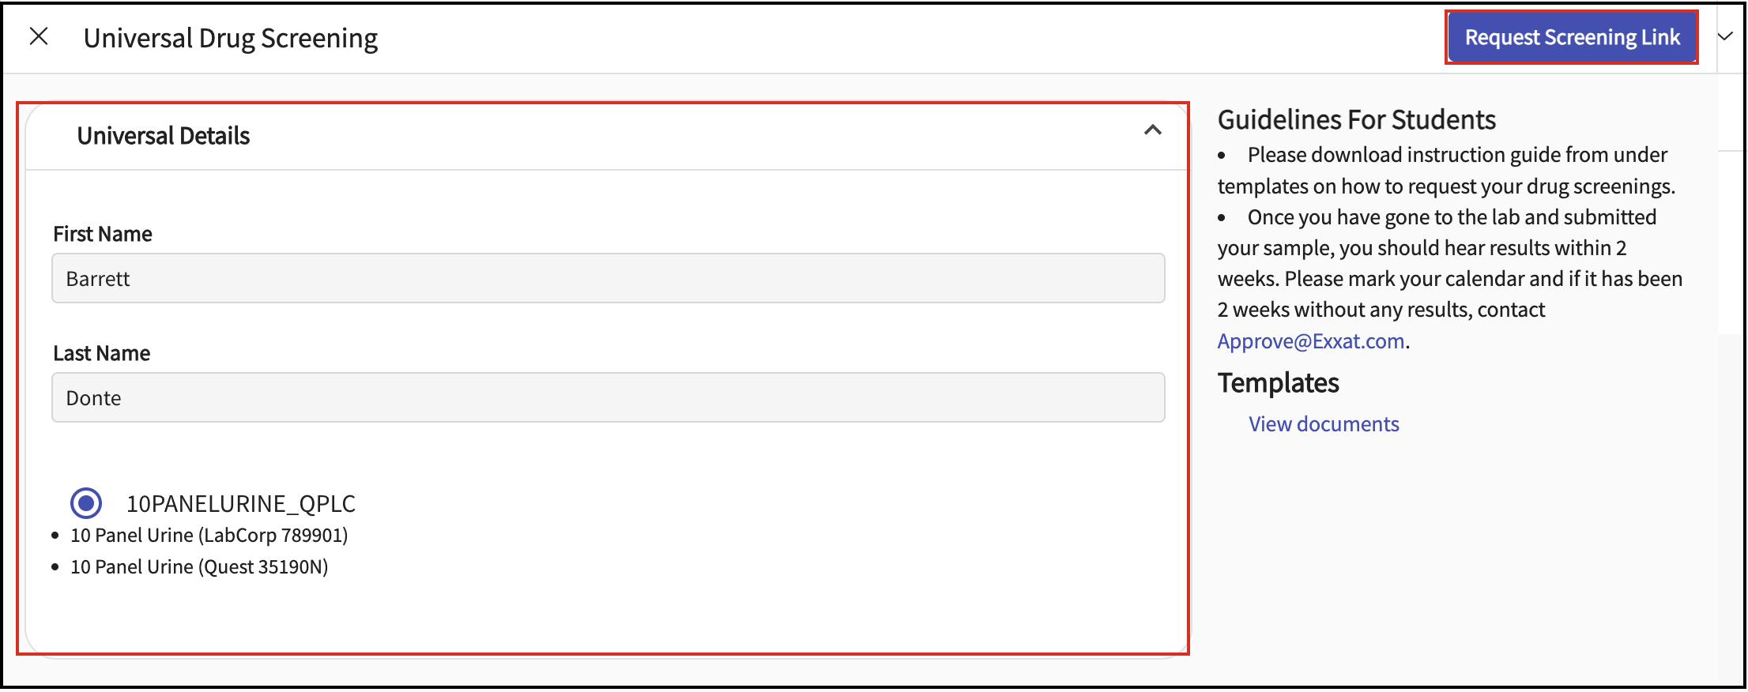Click the 10 Panel Urine LabCorp 789901 item
The image size is (1748, 692).
click(209, 536)
